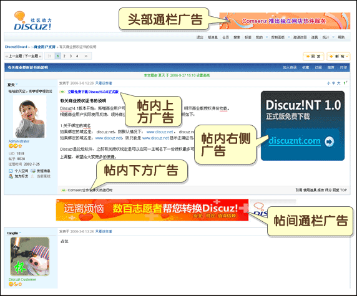Open the 商业用户支持 breadcrumb link

click(x=45, y=47)
